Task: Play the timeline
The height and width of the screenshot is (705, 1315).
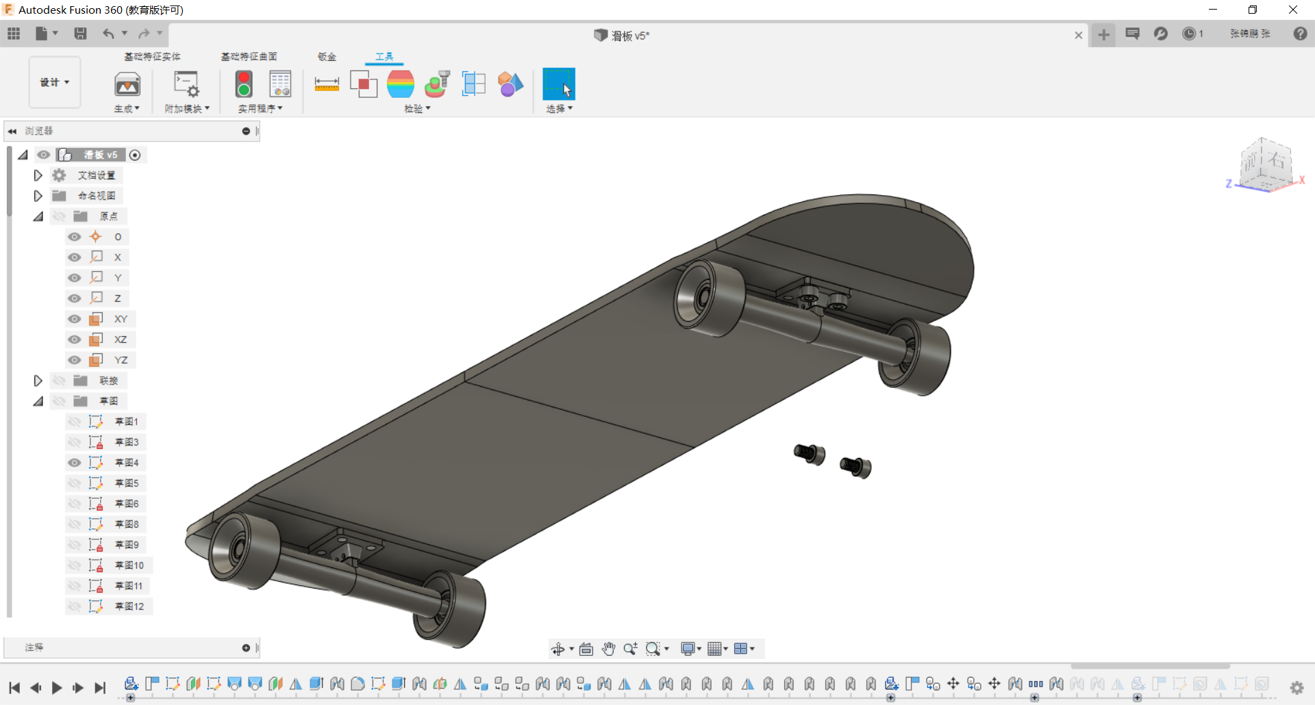Action: [57, 688]
